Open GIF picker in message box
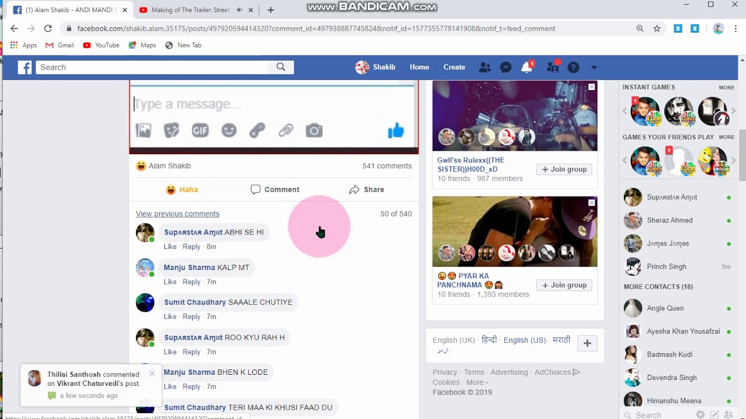Screen dimensions: 746x419 200,130
